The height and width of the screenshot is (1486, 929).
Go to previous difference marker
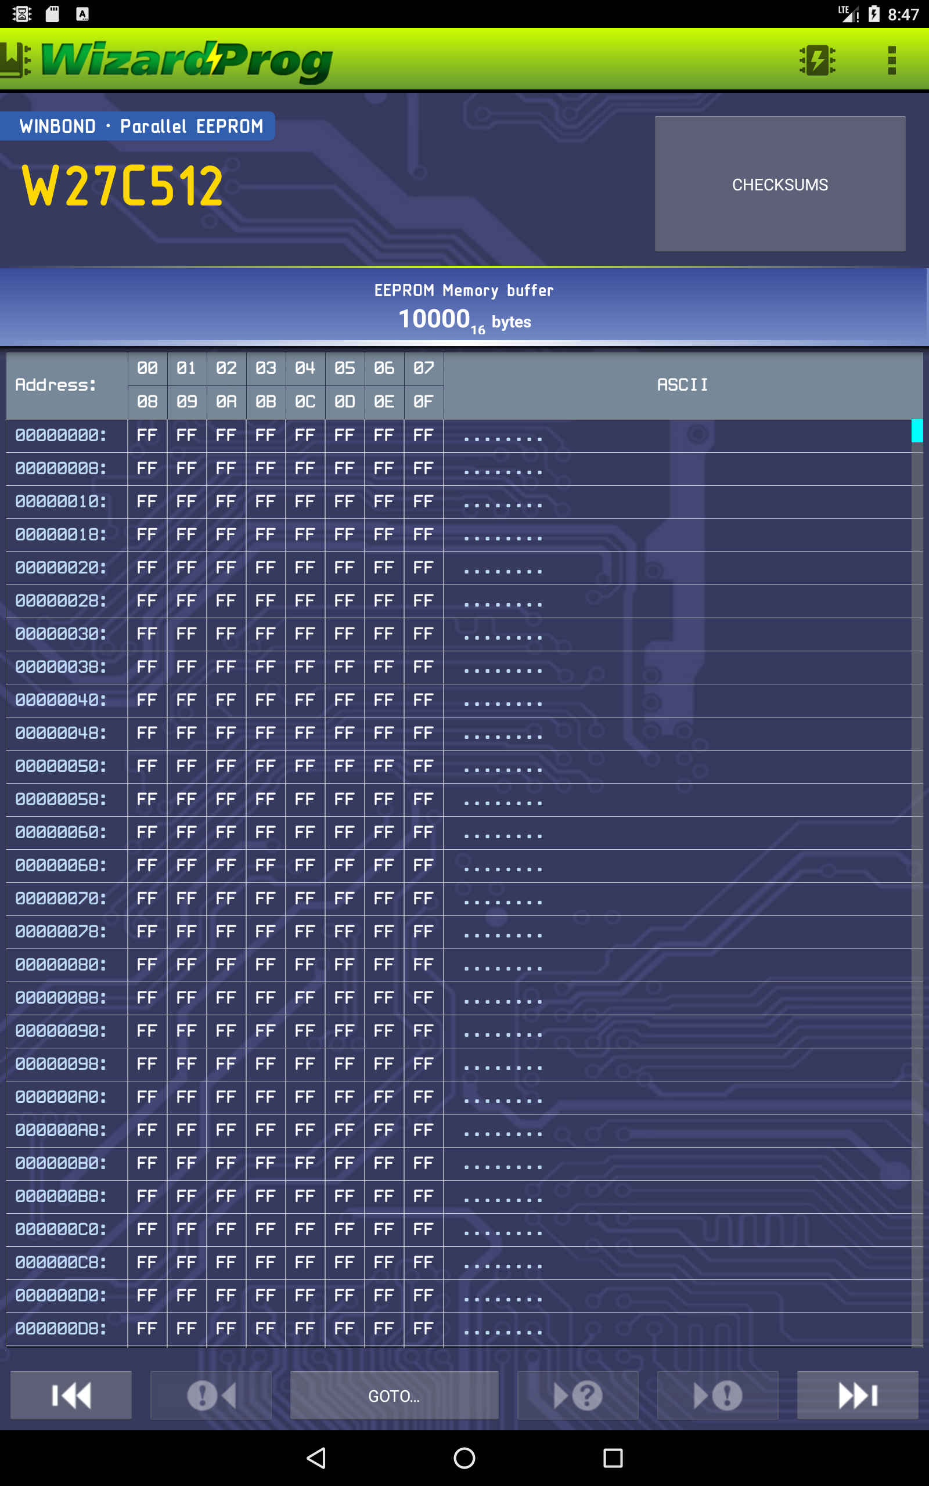pyautogui.click(x=211, y=1395)
